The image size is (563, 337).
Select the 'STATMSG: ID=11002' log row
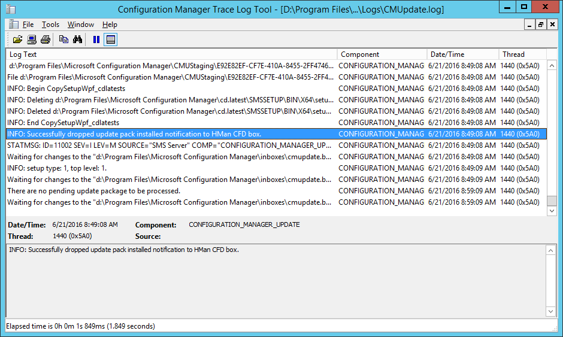(277, 145)
